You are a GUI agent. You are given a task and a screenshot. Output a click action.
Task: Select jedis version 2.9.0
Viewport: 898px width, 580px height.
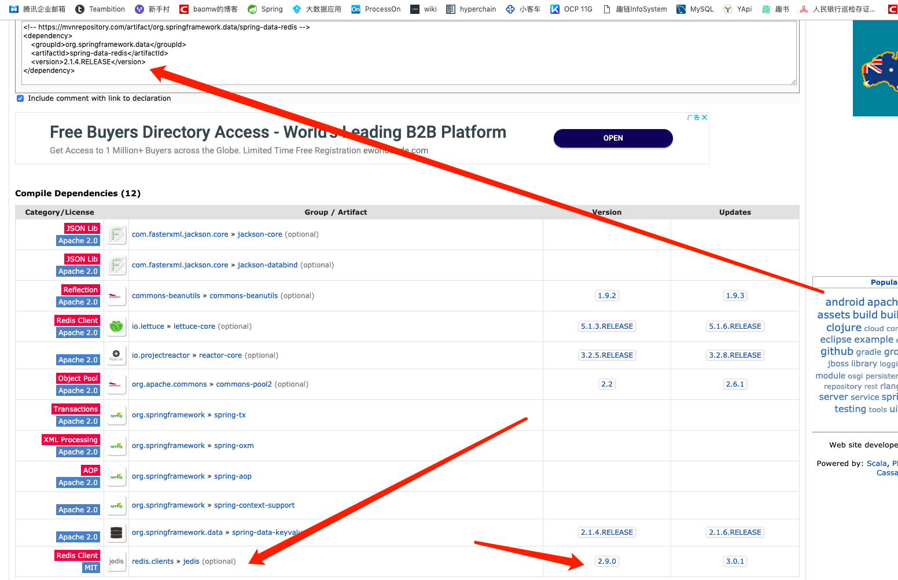coord(607,561)
